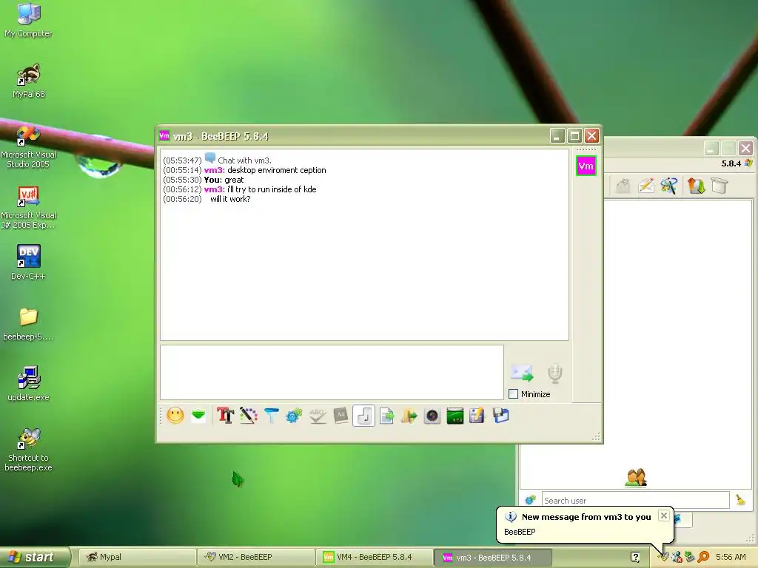
Task: Switch to VM2 - BeeBEEP taskbar button
Action: [255, 557]
